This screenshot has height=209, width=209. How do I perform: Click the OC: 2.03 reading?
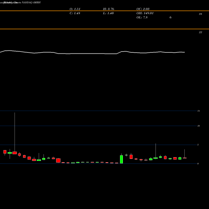point(143,9)
